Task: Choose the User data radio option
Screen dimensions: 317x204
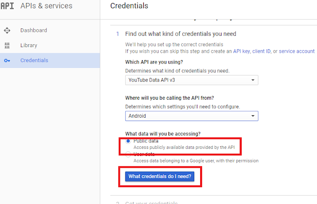Action: [128, 154]
